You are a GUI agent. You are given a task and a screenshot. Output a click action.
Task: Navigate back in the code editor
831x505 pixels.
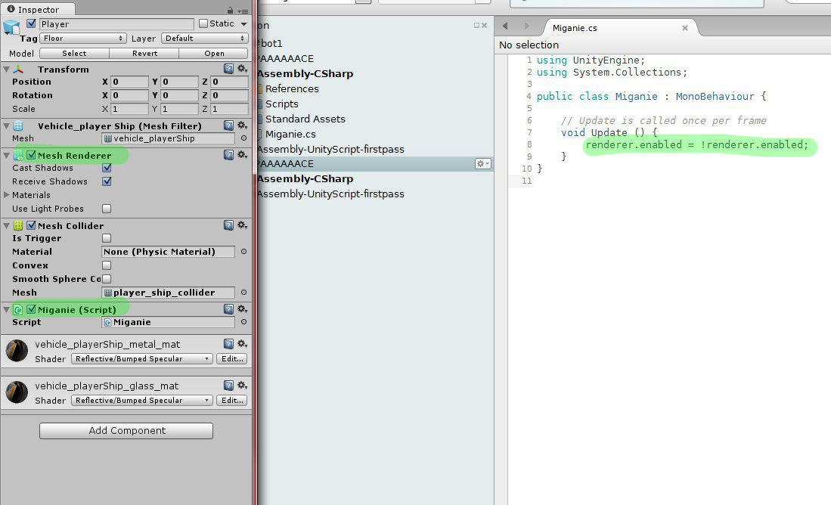click(505, 26)
